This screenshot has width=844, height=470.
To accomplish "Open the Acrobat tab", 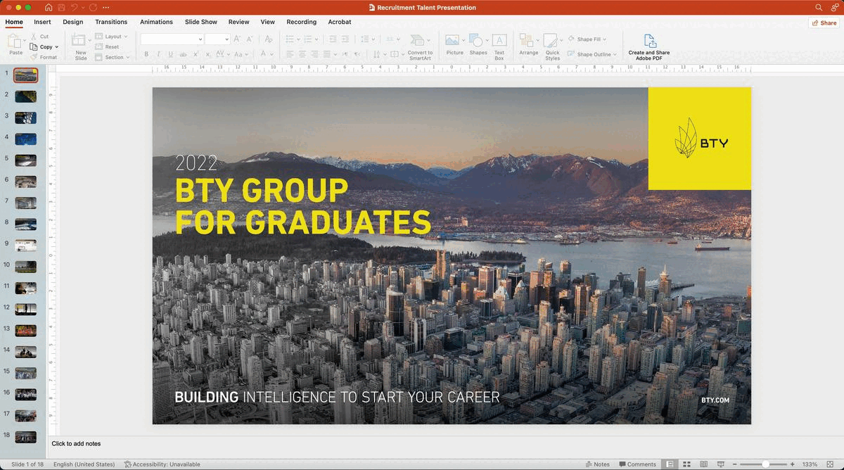I will coord(340,22).
